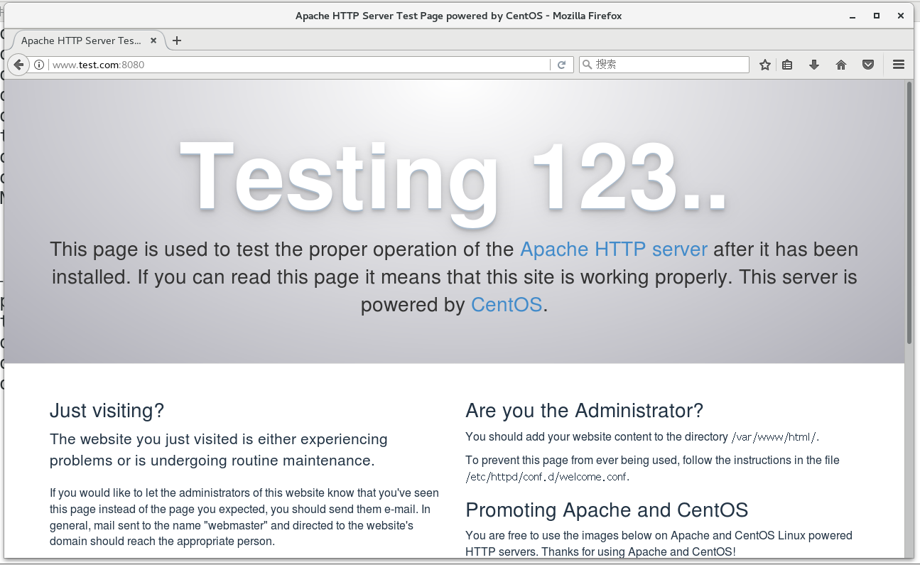This screenshot has height=565, width=920.
Task: Save page to Pocket icon
Action: tap(868, 65)
